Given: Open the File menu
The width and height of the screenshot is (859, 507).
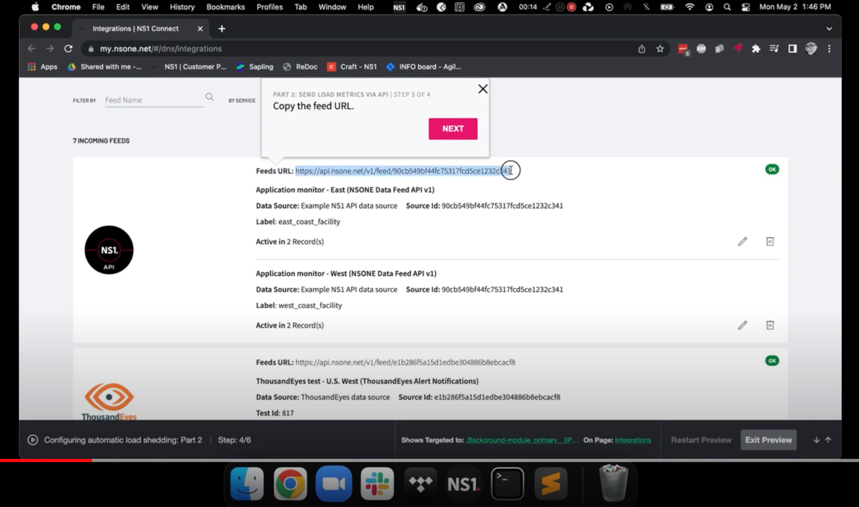Looking at the screenshot, I should point(98,7).
